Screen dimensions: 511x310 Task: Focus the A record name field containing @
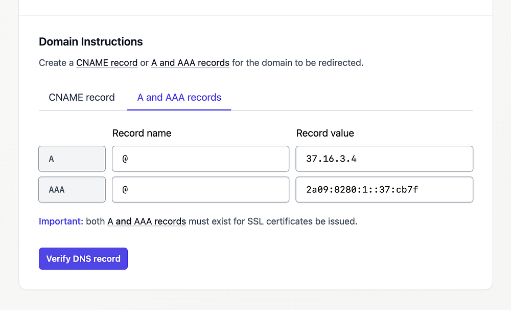[x=200, y=159]
